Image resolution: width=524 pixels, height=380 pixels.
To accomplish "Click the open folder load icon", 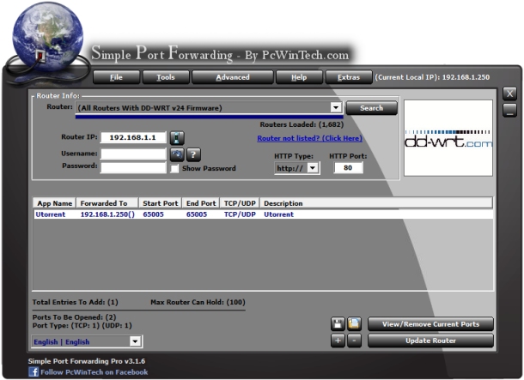I will coord(354,323).
